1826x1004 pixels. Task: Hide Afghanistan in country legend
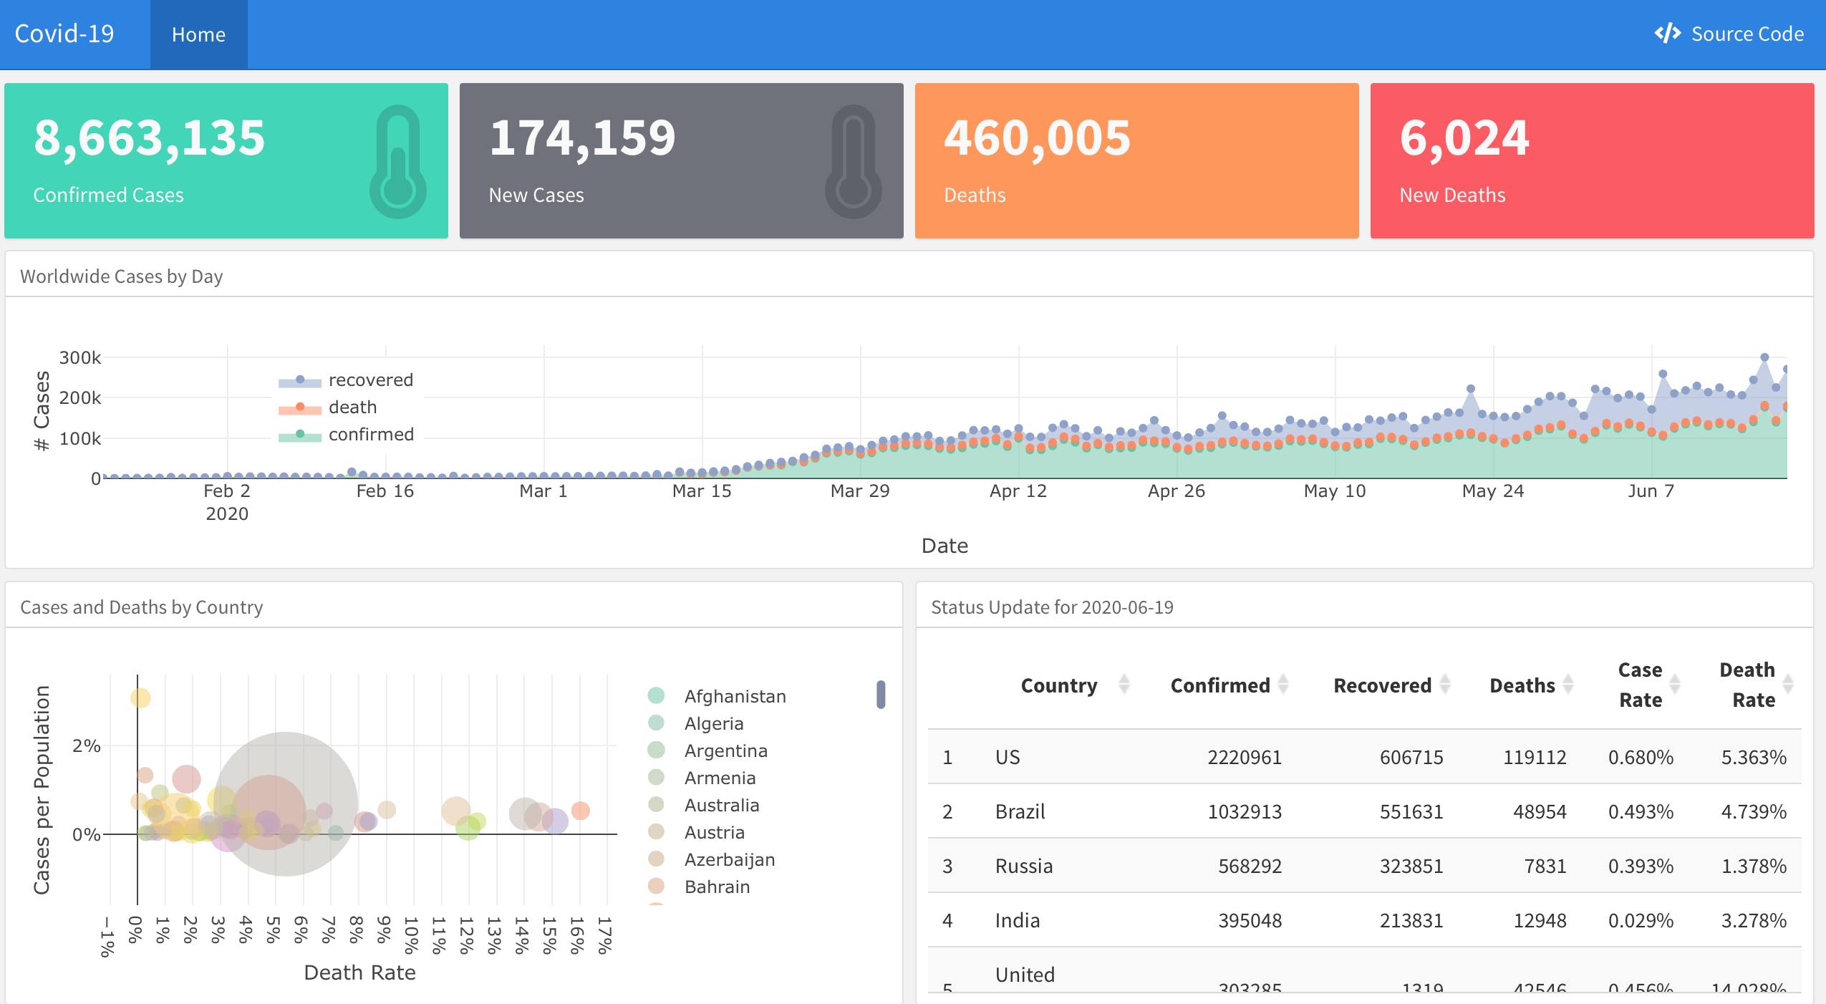point(735,696)
